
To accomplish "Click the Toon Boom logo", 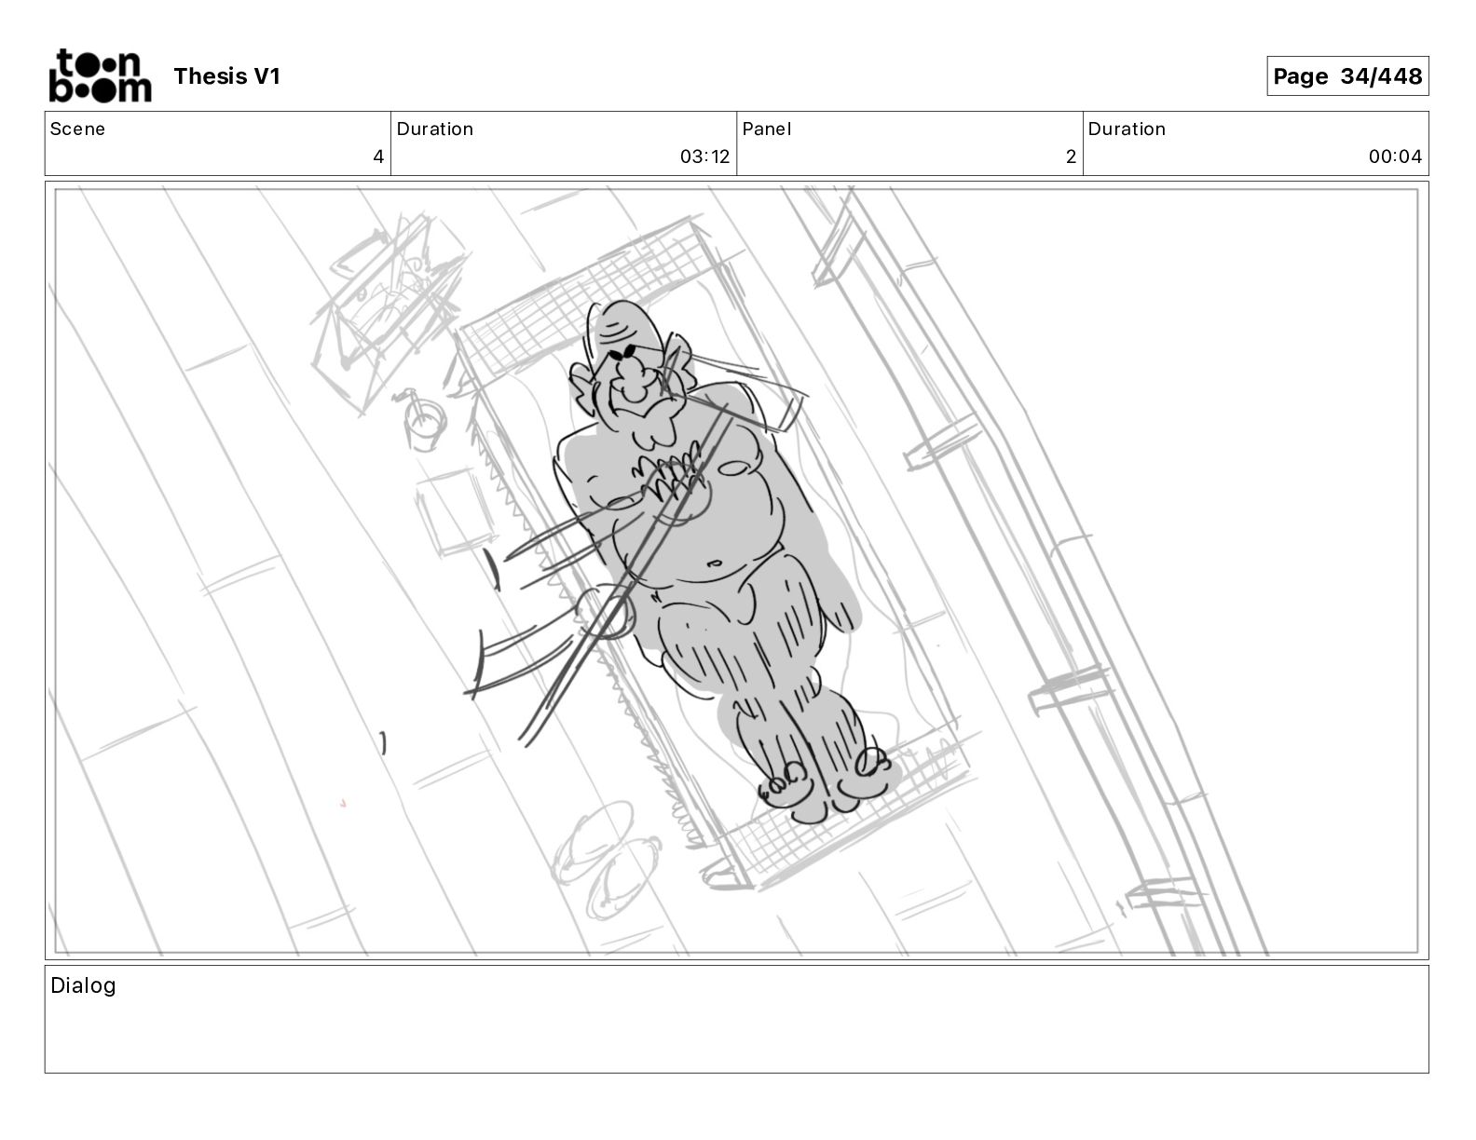I will click(x=100, y=75).
